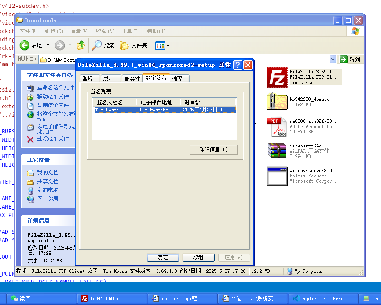Click File and Folder Tasks panel header
Screen dimensions: 381x305
point(48,75)
